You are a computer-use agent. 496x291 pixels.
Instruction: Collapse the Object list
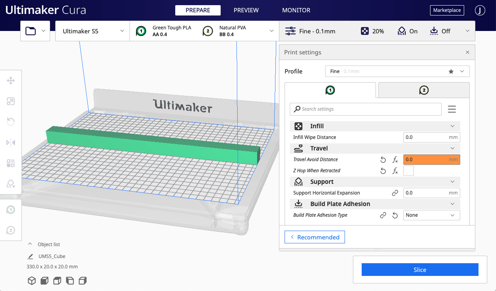tap(30, 245)
